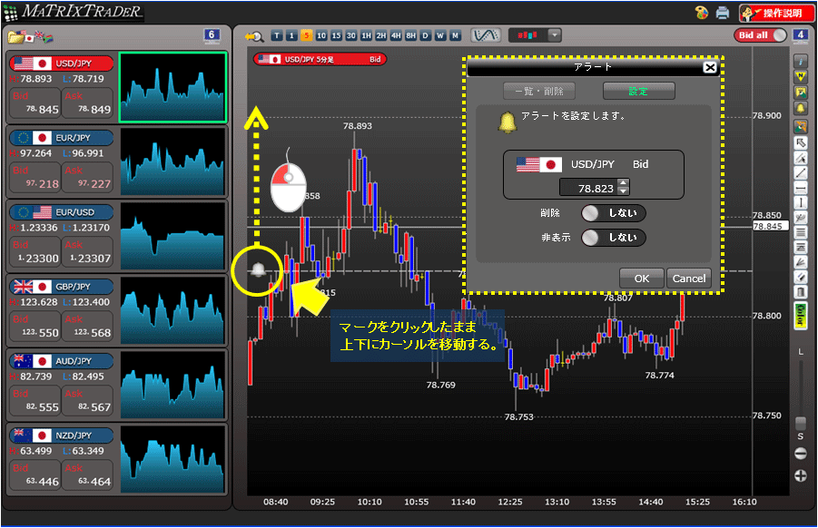
Task: Click the picture frame icon in right sidebar
Action: [x=800, y=93]
